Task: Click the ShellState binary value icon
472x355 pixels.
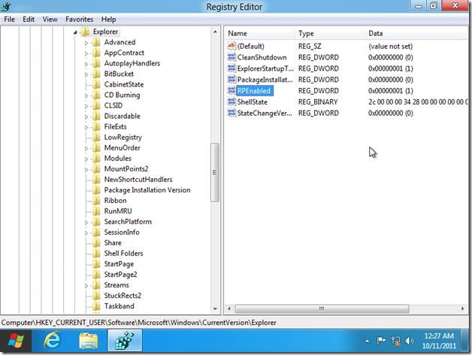Action: [x=231, y=102]
